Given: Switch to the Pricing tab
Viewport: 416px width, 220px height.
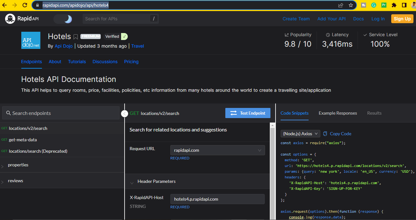Looking at the screenshot, I should (131, 62).
